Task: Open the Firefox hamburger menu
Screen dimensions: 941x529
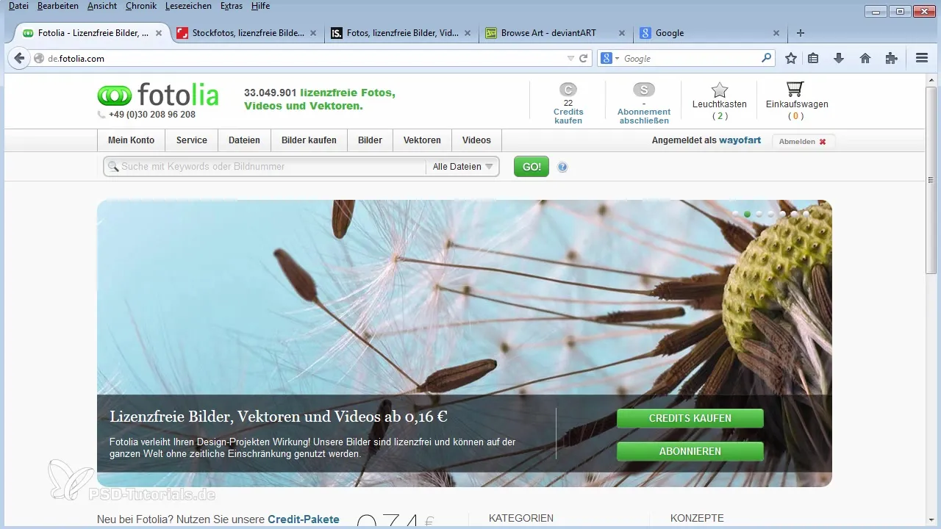Action: 922,58
